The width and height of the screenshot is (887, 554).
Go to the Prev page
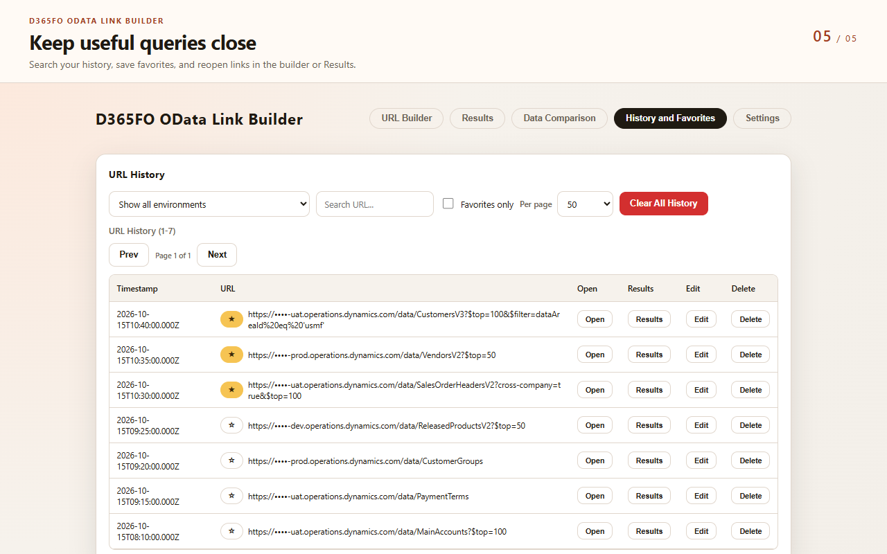click(x=129, y=255)
